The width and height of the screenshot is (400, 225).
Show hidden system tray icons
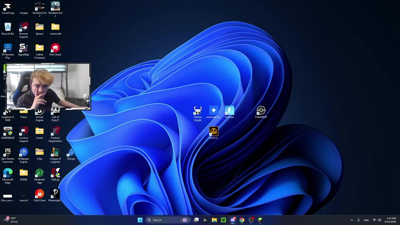coord(352,220)
